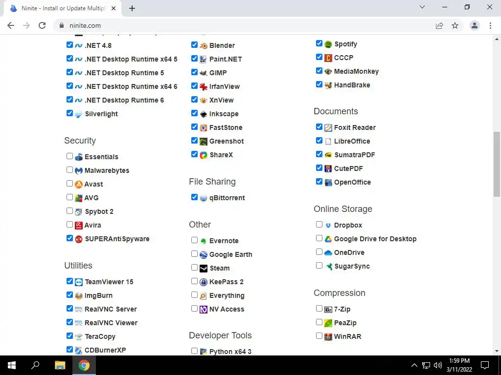Click the Google Earth icon
The width and height of the screenshot is (501, 375).
(x=203, y=255)
